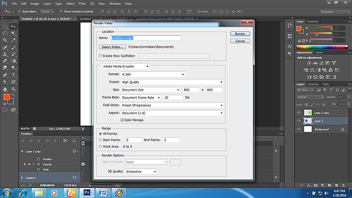Click the End Frame input field

point(171,140)
